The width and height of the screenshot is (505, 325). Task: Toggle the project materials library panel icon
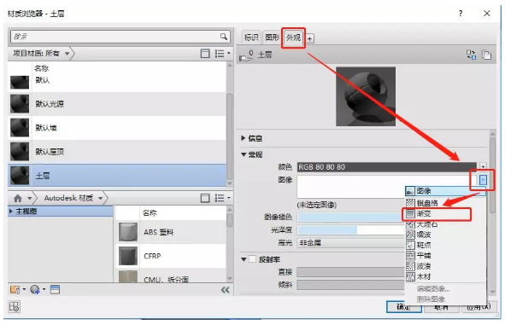(x=205, y=54)
